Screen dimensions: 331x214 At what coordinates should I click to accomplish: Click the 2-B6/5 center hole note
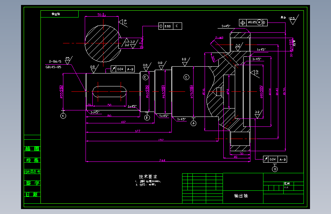[x=55, y=61]
